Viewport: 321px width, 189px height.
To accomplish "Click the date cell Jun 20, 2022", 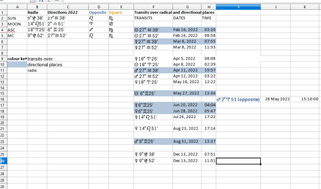I will click(187, 105).
